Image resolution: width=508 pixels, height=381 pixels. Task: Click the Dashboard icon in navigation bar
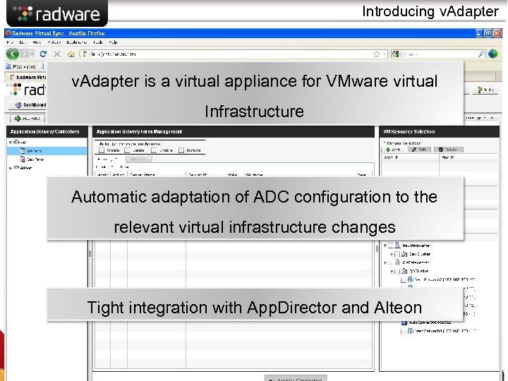18,104
